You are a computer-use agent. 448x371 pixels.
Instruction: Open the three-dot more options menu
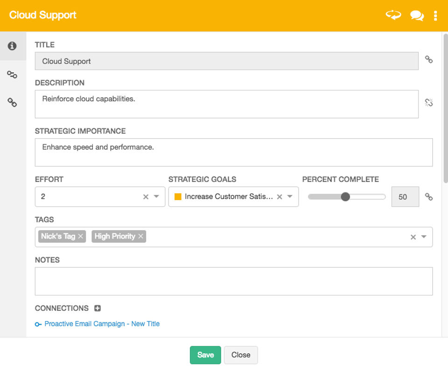click(435, 16)
